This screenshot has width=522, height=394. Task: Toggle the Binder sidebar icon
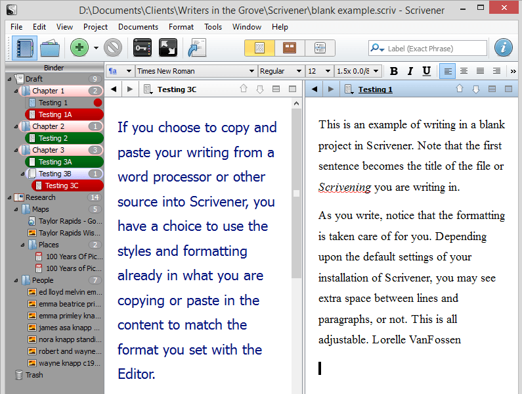24,48
